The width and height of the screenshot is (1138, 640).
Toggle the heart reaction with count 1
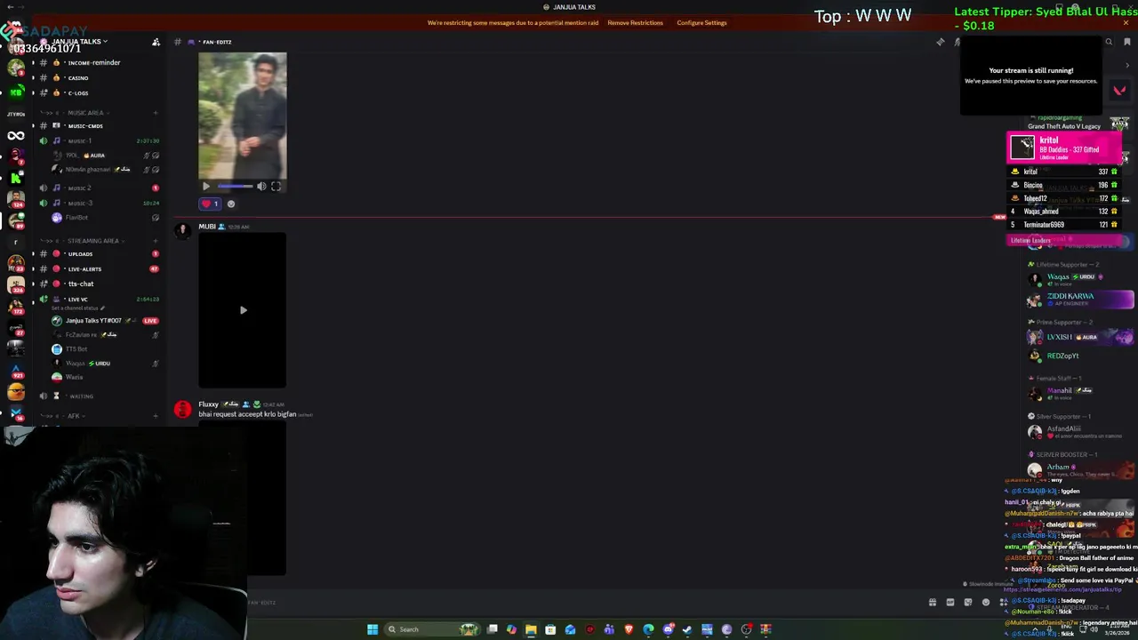pos(210,204)
